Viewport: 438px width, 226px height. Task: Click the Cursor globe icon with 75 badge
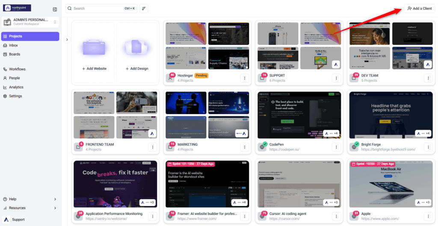point(262,216)
